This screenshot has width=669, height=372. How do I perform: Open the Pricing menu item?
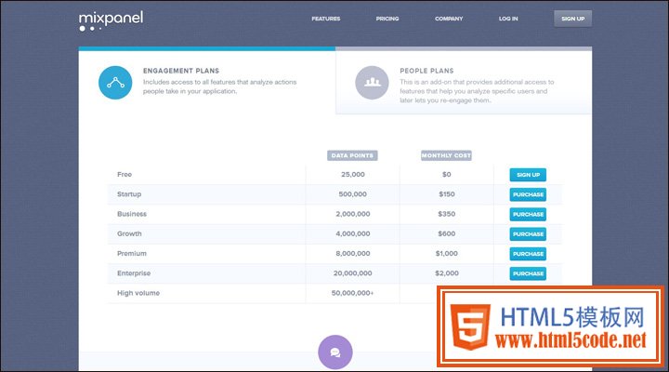point(387,19)
